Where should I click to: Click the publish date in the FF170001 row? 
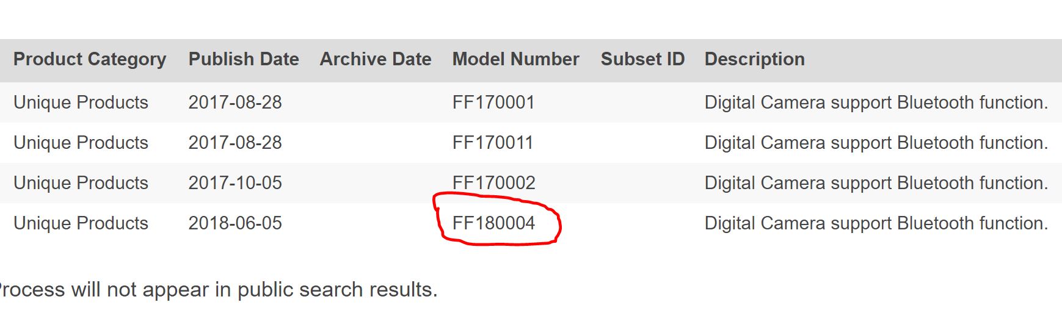pos(235,102)
